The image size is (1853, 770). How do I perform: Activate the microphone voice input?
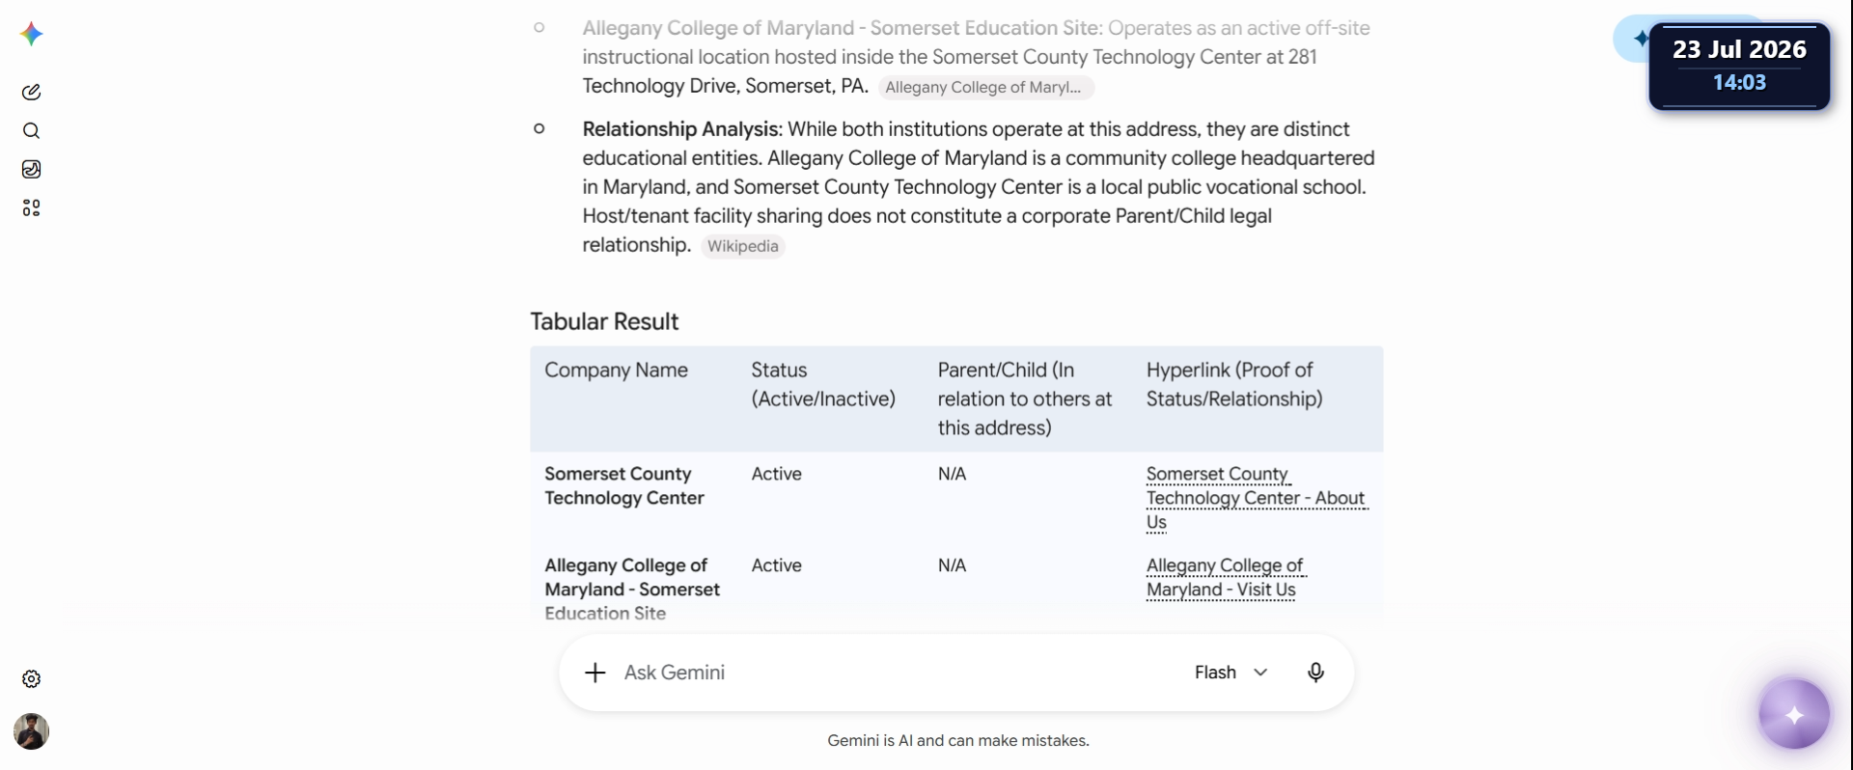(x=1315, y=673)
